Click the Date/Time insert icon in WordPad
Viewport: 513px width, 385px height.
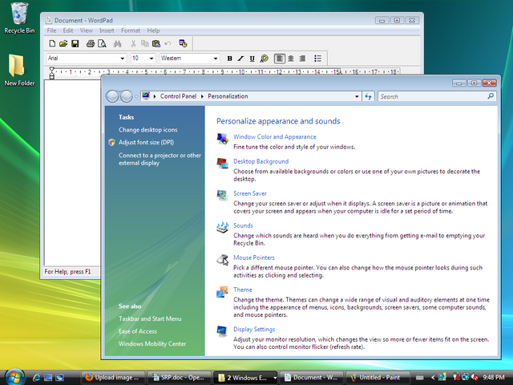coord(183,43)
